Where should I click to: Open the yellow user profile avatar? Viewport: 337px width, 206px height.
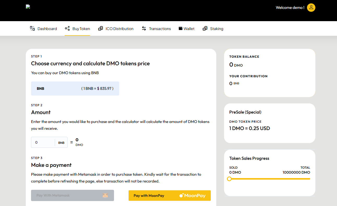click(311, 8)
